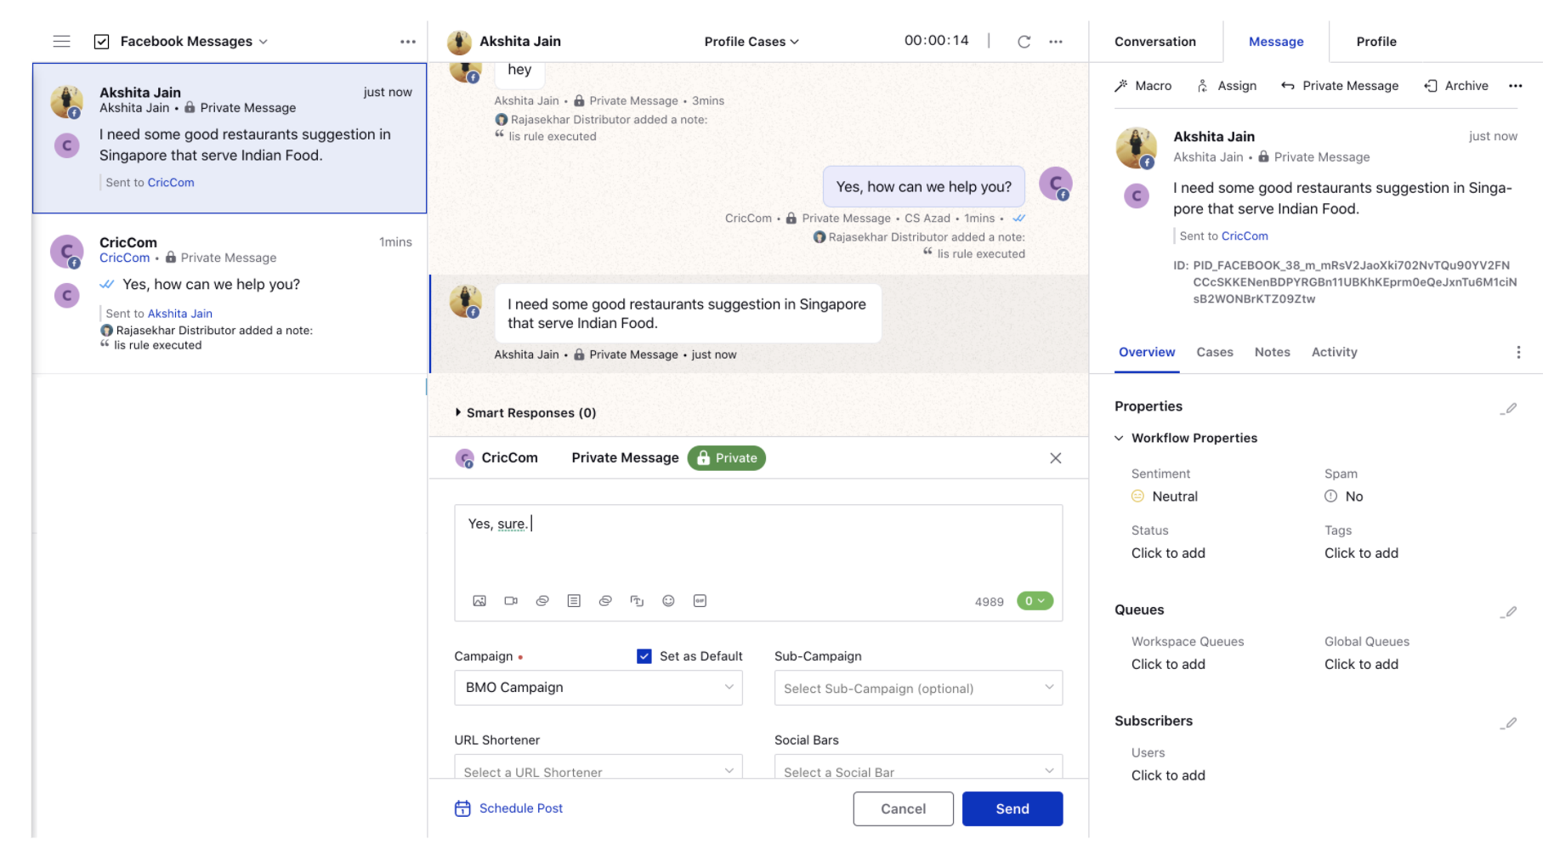Open the green 0 counter dropdown
The width and height of the screenshot is (1554, 862).
pos(1035,601)
